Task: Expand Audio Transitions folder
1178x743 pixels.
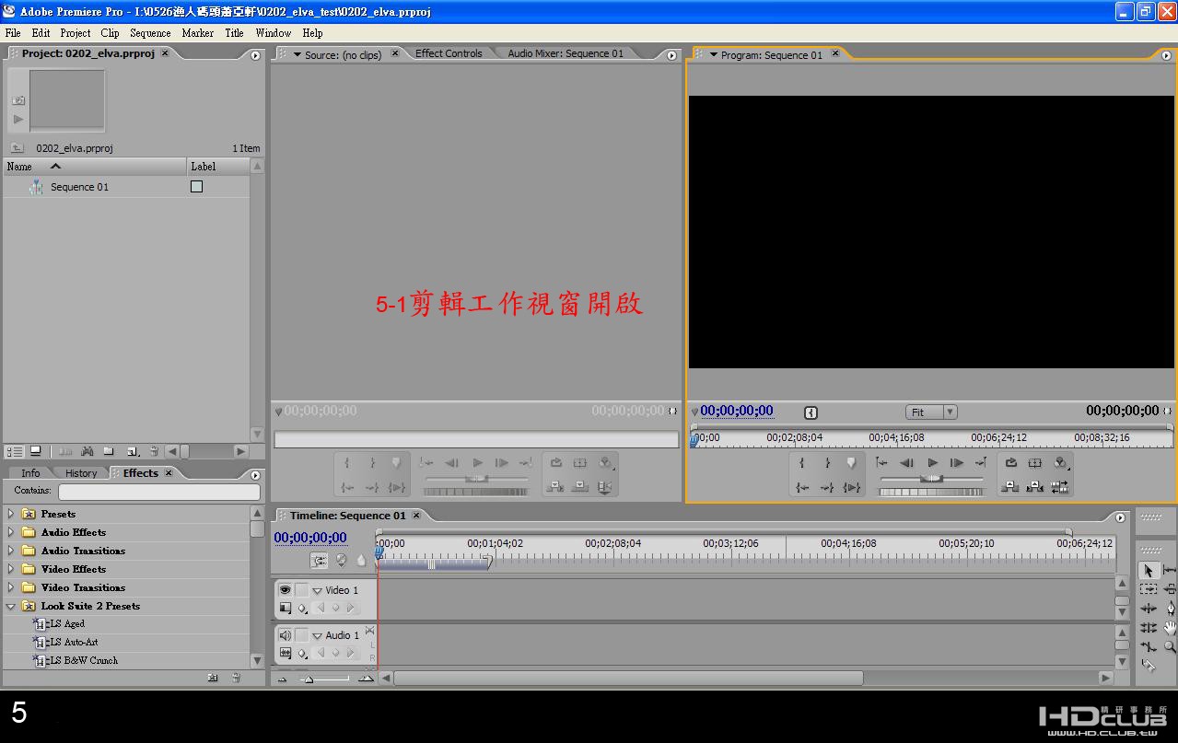Action: point(11,551)
